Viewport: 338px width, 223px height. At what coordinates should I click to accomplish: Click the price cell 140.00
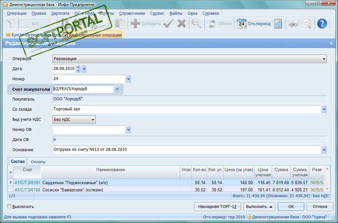(x=239, y=183)
